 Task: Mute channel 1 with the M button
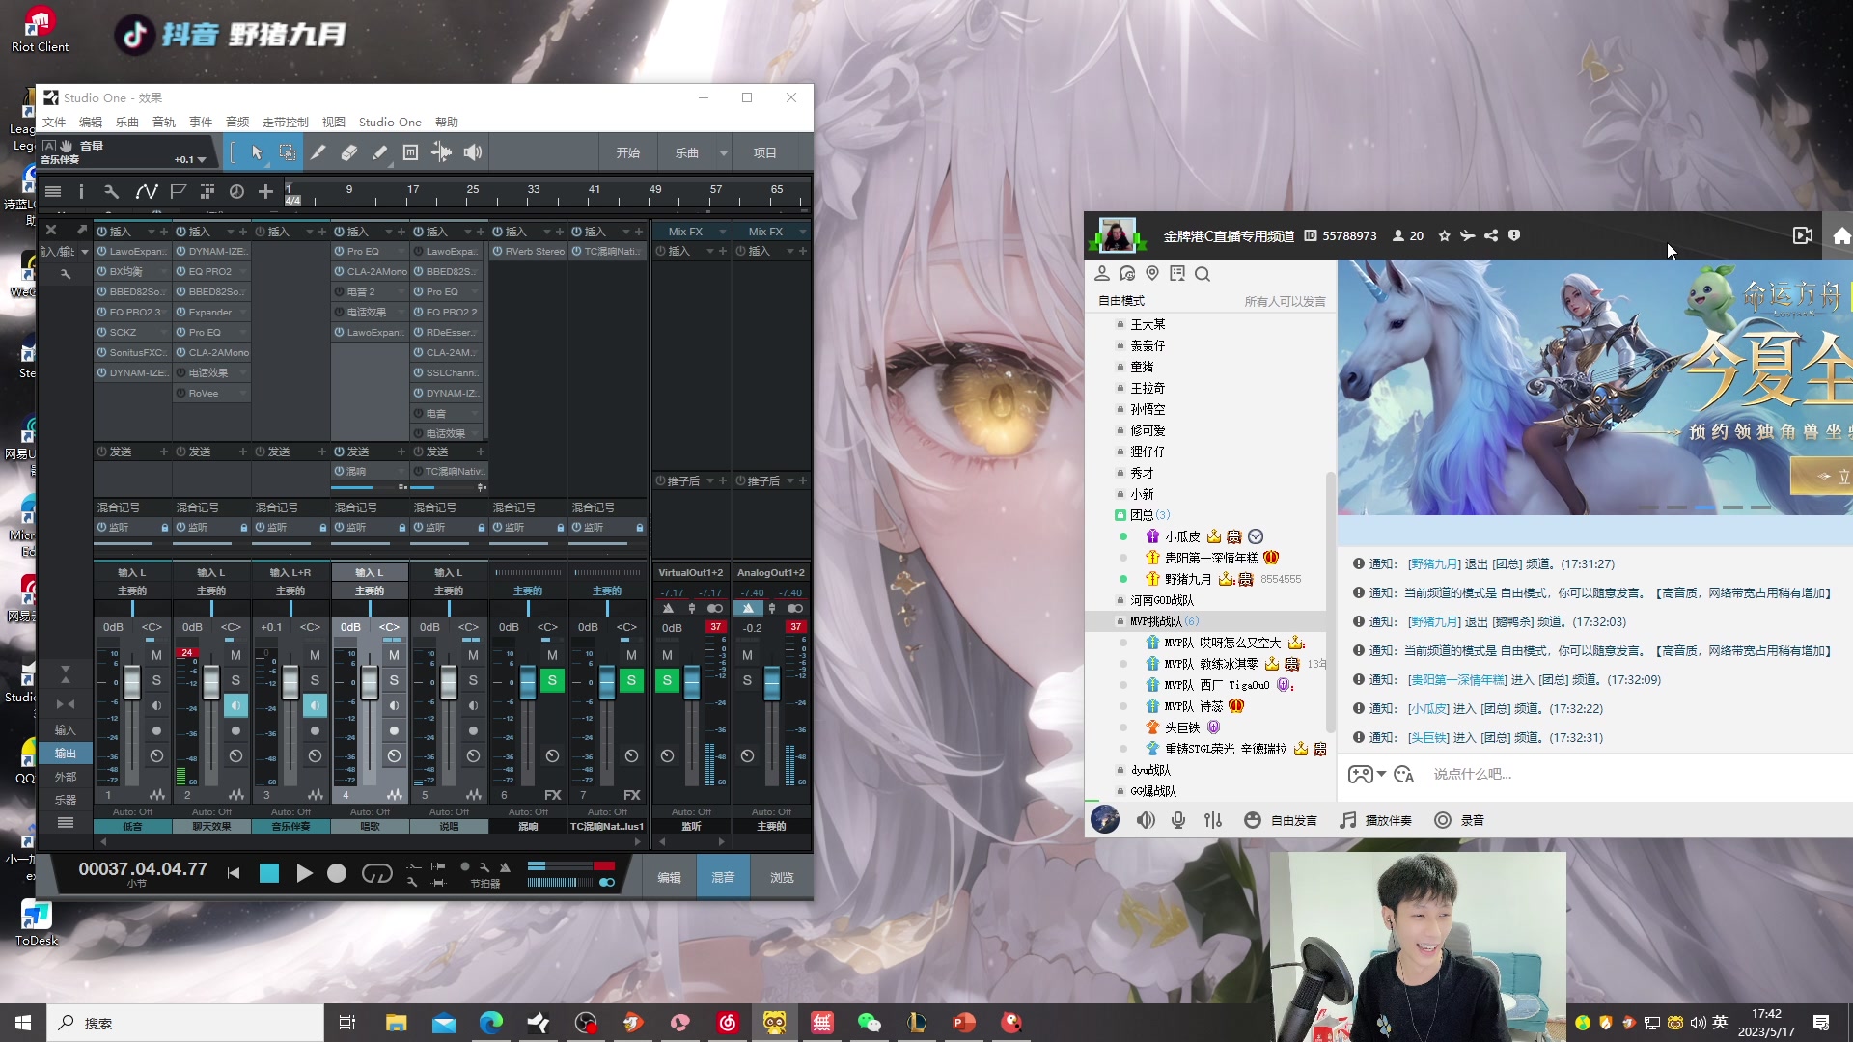point(158,654)
